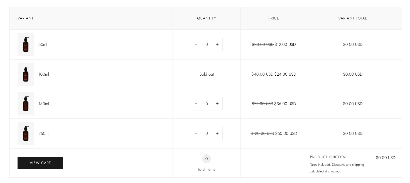Reduce 250ml quantity with minus icon

tap(196, 133)
